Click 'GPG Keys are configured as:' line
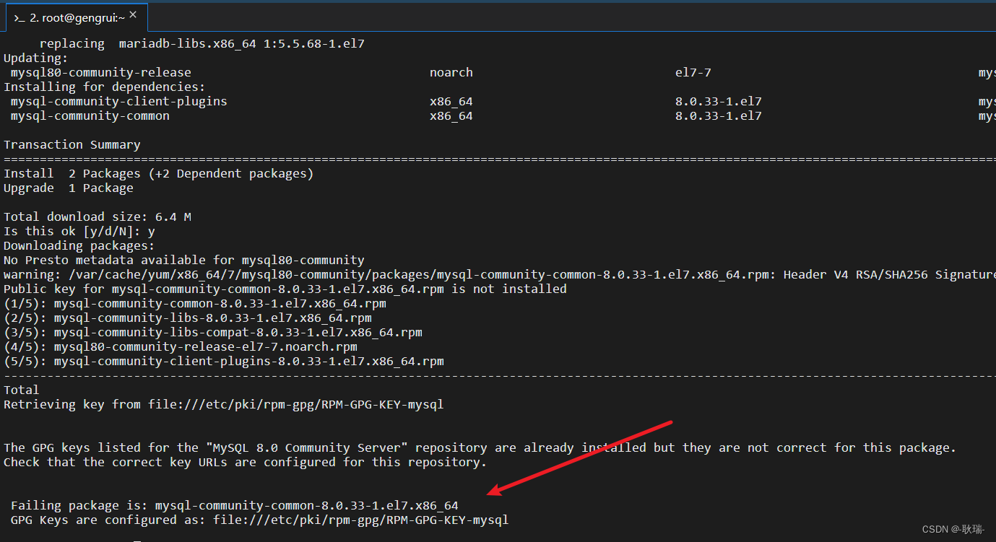The height and width of the screenshot is (542, 996). [x=260, y=520]
